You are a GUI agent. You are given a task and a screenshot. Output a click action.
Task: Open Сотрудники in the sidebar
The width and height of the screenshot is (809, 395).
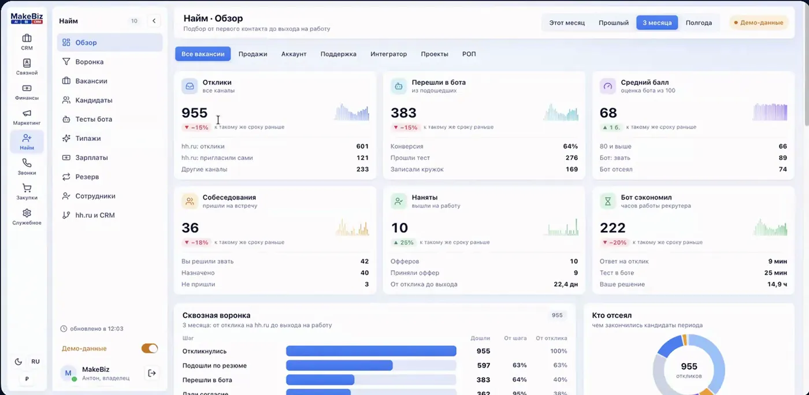point(110,196)
